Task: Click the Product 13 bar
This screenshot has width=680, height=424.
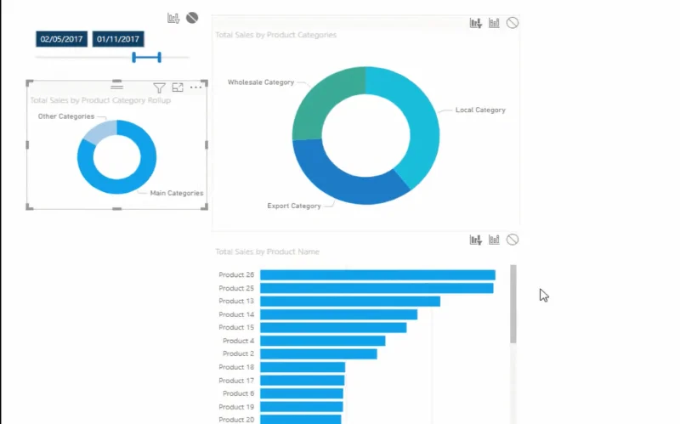Action: point(350,302)
